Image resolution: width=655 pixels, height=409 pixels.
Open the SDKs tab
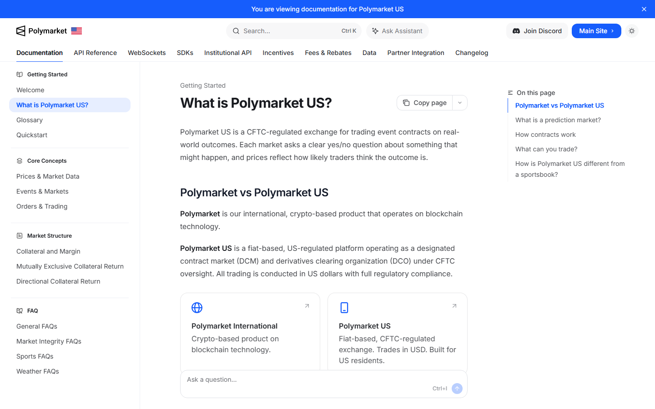click(185, 53)
